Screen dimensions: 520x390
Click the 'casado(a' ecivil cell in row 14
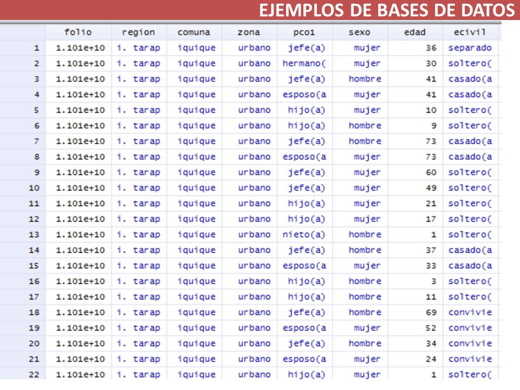click(470, 250)
